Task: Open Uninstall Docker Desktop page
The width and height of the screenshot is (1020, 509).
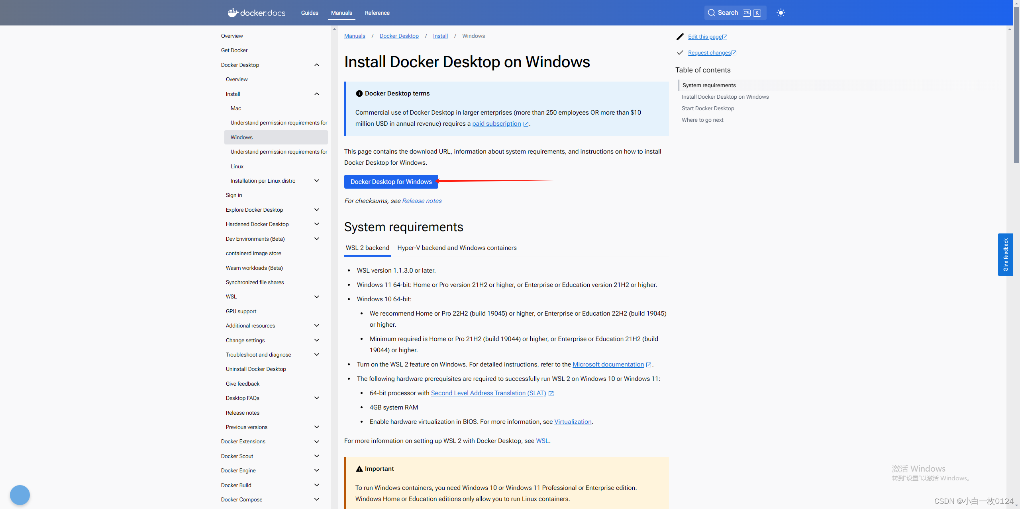Action: [255, 369]
